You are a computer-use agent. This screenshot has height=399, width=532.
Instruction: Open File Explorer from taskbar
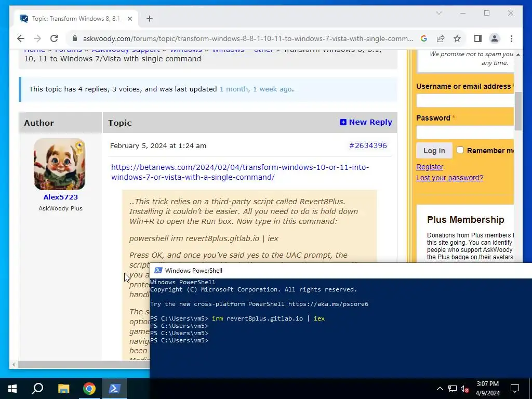point(63,389)
